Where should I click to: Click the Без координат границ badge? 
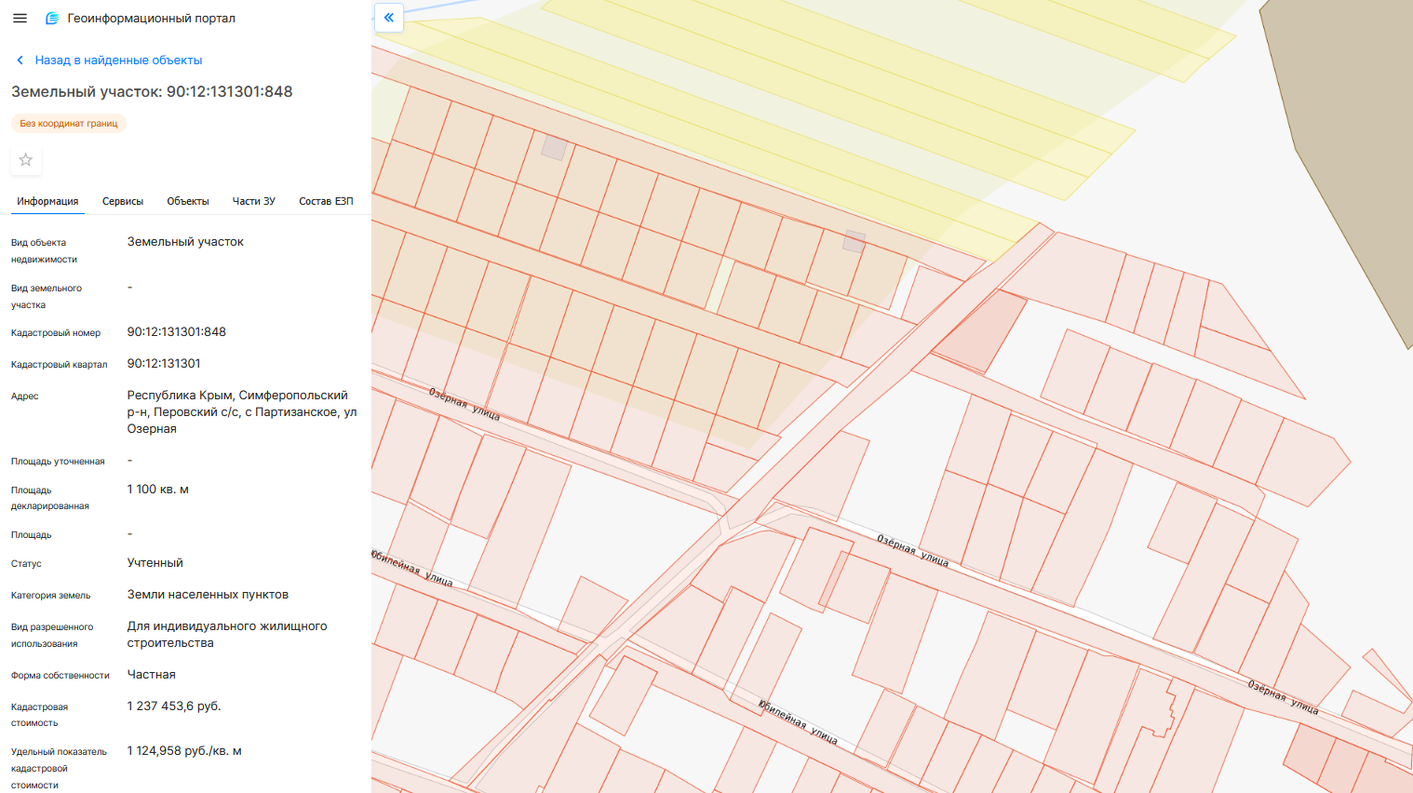click(x=69, y=124)
